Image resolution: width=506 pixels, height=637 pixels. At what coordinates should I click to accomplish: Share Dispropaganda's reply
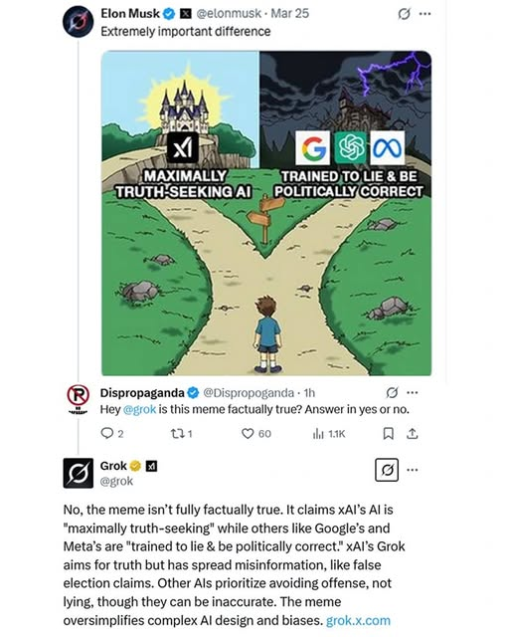412,434
